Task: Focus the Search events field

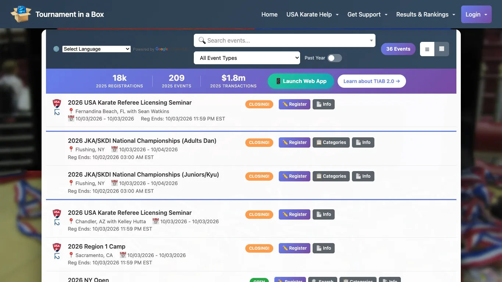Action: pyautogui.click(x=285, y=40)
